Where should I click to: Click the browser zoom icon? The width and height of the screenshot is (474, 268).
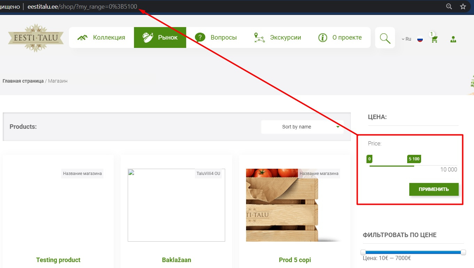449,6
